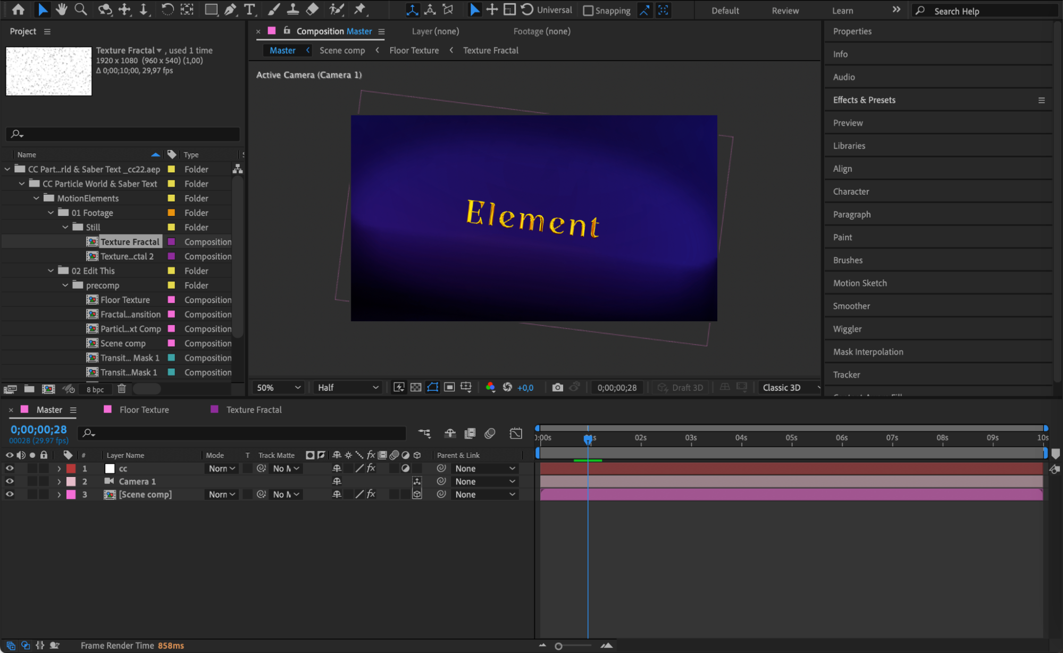Select the Pen tool
The width and height of the screenshot is (1063, 653).
(230, 10)
